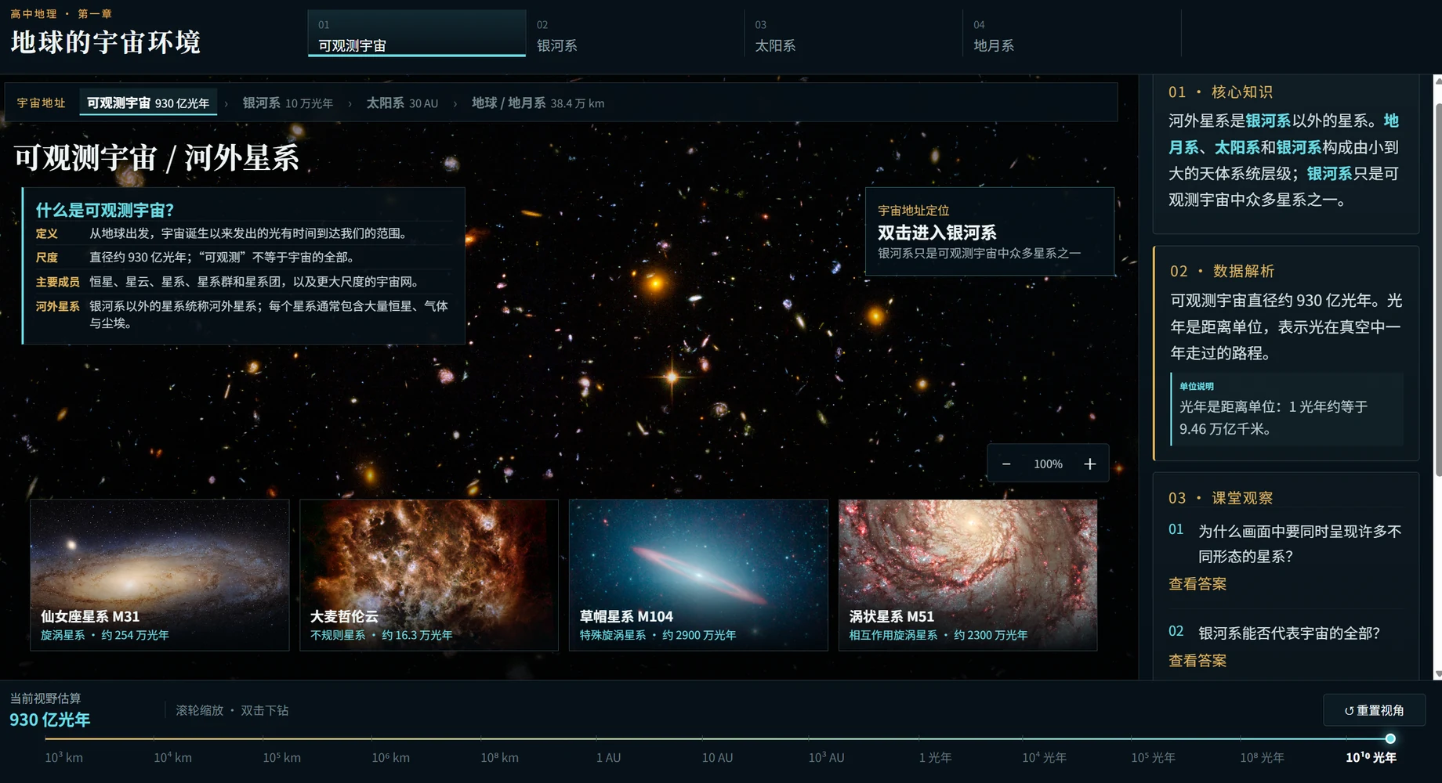This screenshot has width=1442, height=783.
Task: Switch to the 03 太阳系 tab
Action: click(853, 35)
